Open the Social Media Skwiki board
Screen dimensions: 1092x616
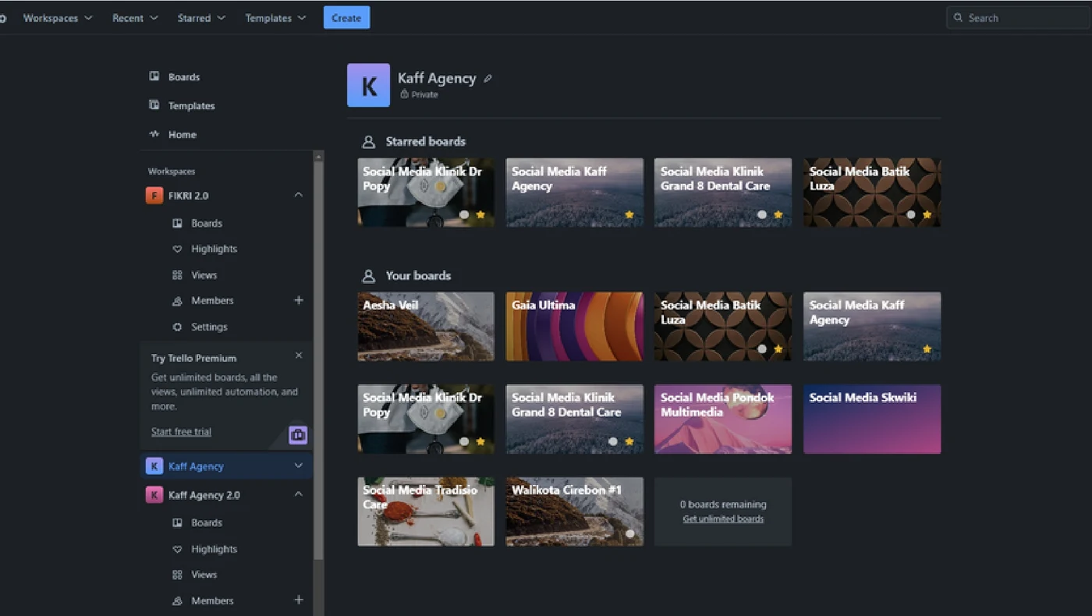(x=872, y=419)
